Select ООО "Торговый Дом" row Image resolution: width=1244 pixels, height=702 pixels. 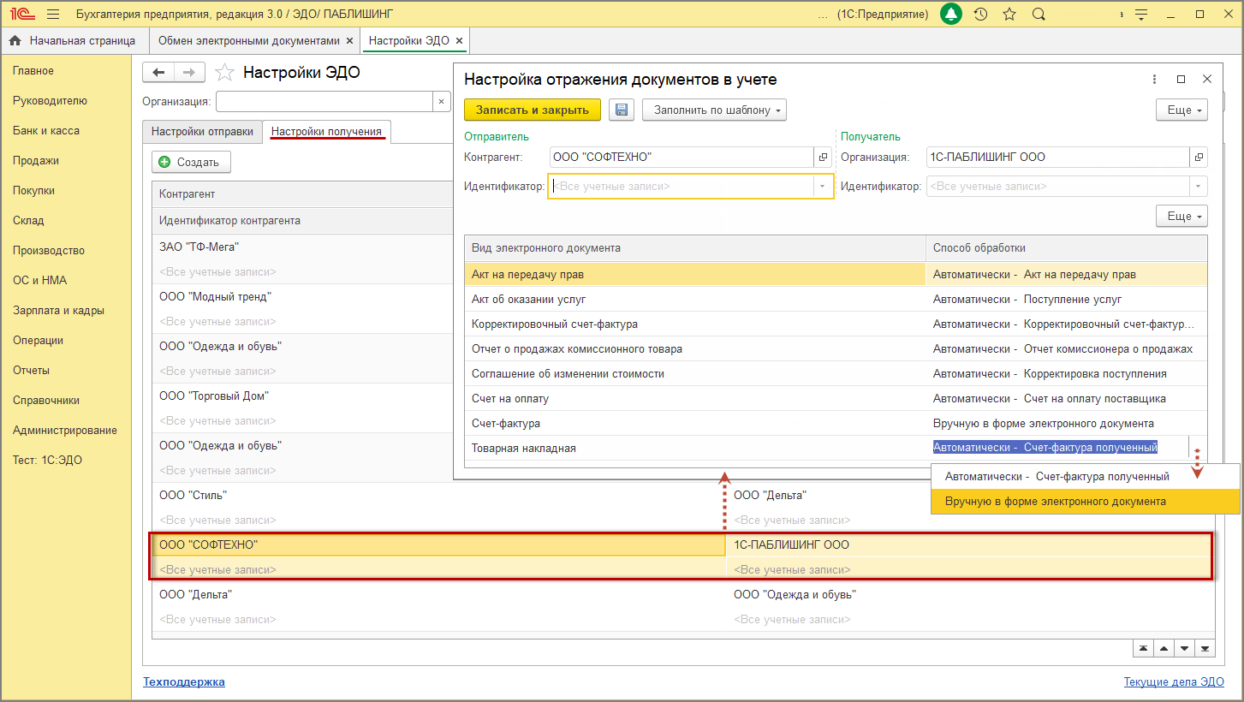[302, 396]
